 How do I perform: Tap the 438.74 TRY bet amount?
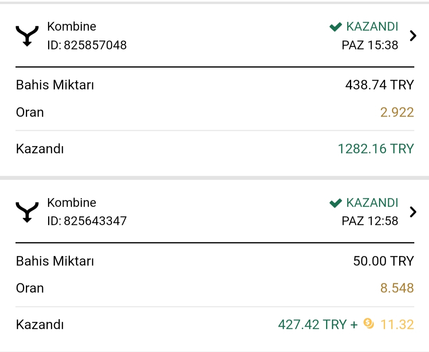click(x=379, y=85)
